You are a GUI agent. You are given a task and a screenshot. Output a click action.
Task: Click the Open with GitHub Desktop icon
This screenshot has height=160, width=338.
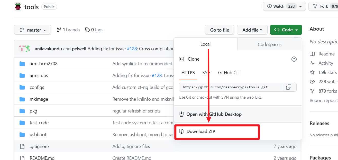(x=181, y=114)
